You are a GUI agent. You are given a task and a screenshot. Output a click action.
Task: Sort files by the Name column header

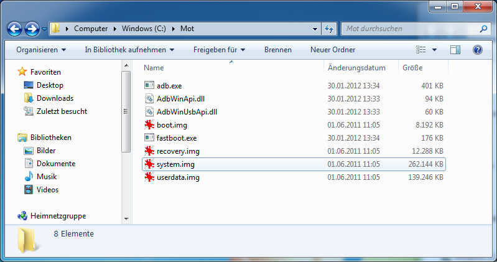coord(154,68)
